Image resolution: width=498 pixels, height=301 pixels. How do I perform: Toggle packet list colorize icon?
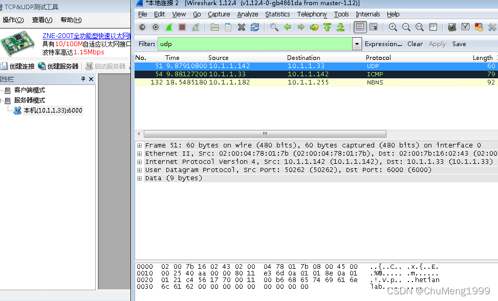pyautogui.click(x=360, y=27)
